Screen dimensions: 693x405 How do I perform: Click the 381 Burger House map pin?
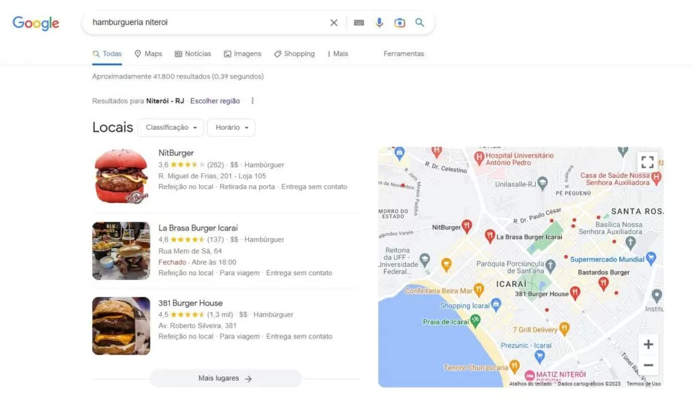pyautogui.click(x=575, y=292)
